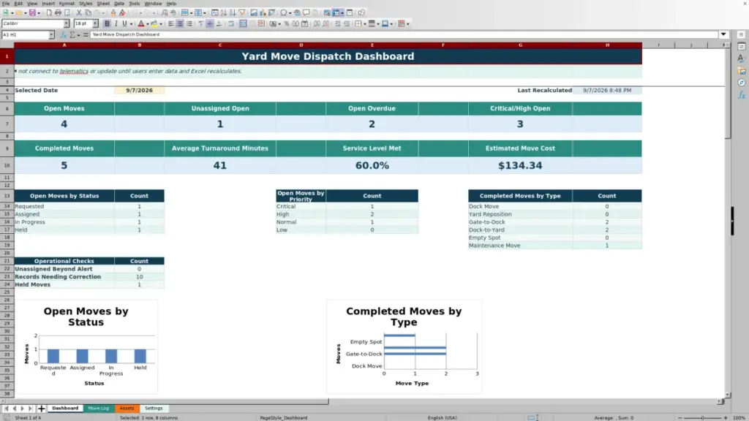Screen dimensions: 749x421
Task: Click the Save document icon
Action: (x=32, y=12)
